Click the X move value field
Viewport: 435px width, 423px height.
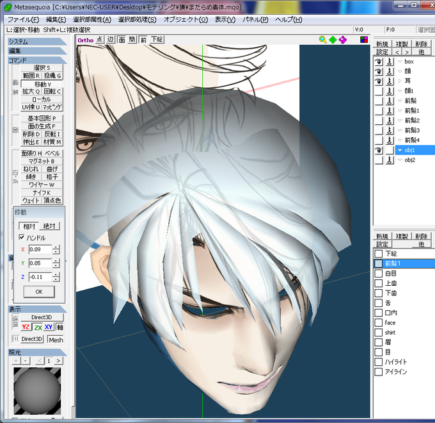pyautogui.click(x=40, y=249)
